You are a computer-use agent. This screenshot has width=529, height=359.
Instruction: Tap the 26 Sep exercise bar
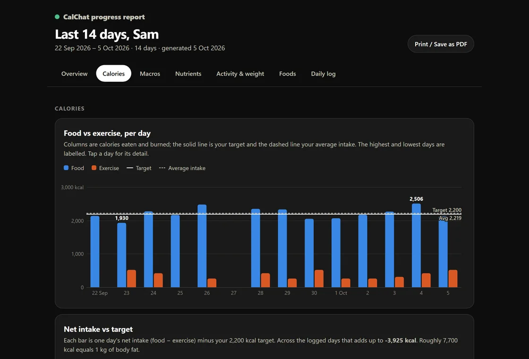[x=212, y=283]
